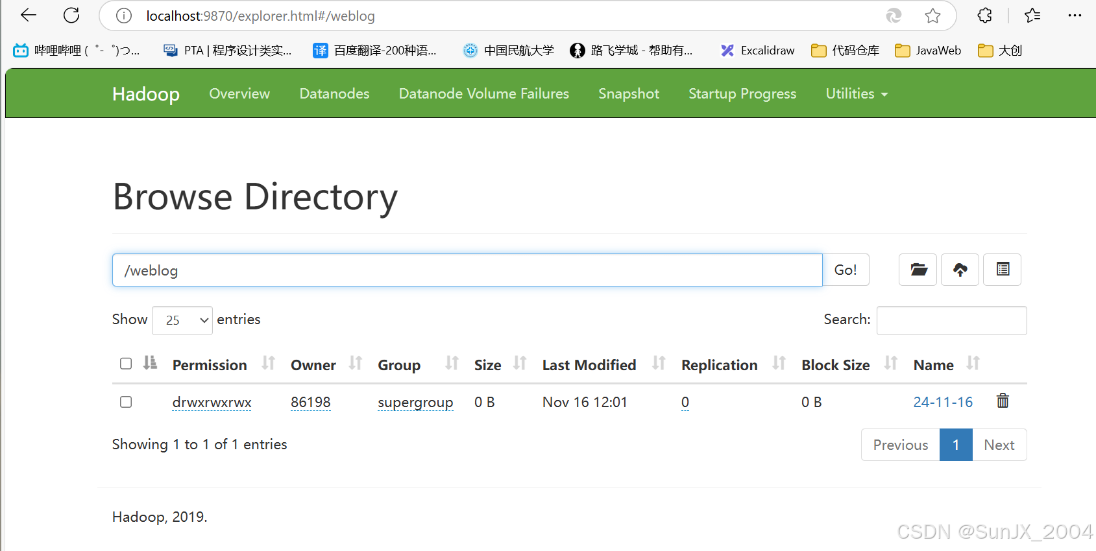The width and height of the screenshot is (1096, 551).
Task: Expand the Utilities dropdown menu
Action: coord(857,93)
